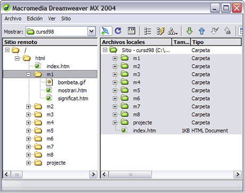Open the Site map view icon
This screenshot has height=193, width=245.
pos(173,31)
